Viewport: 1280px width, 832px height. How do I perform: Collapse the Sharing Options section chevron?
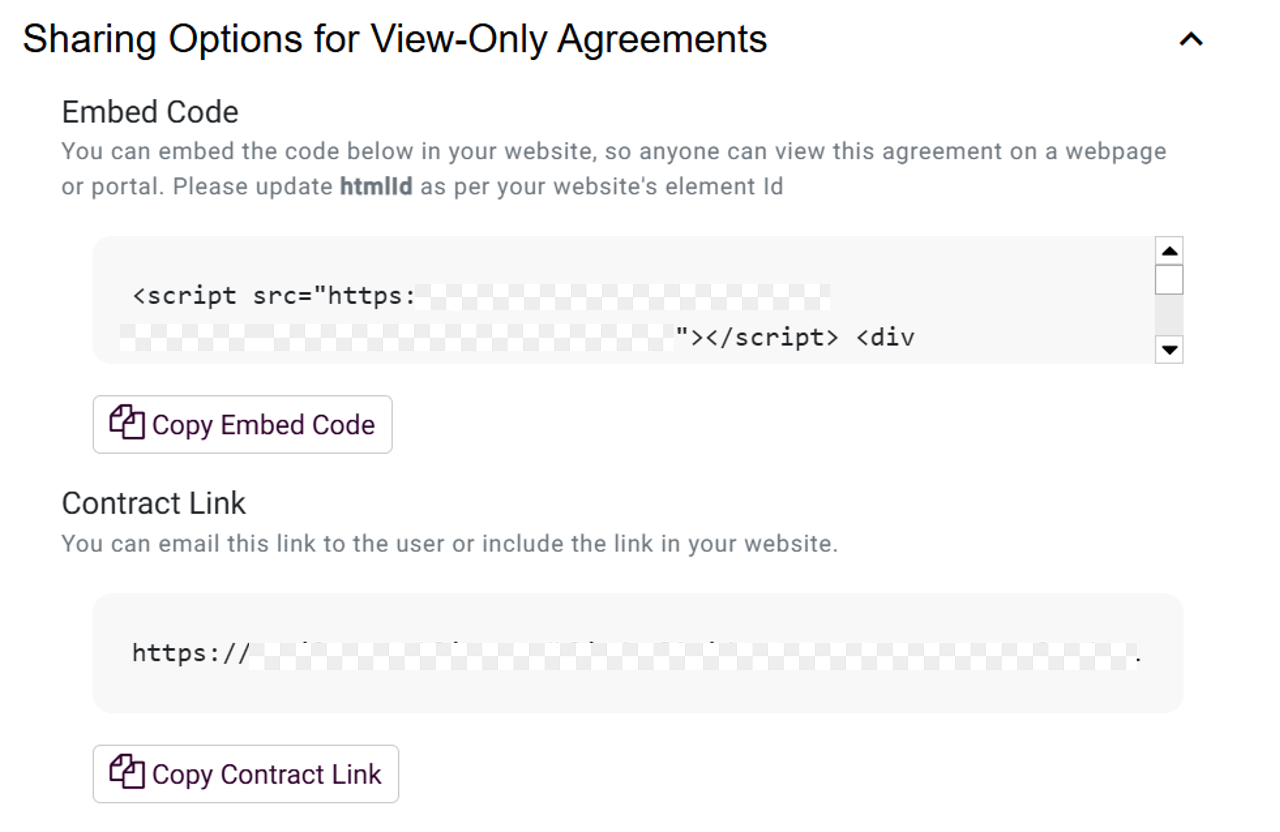click(x=1191, y=39)
